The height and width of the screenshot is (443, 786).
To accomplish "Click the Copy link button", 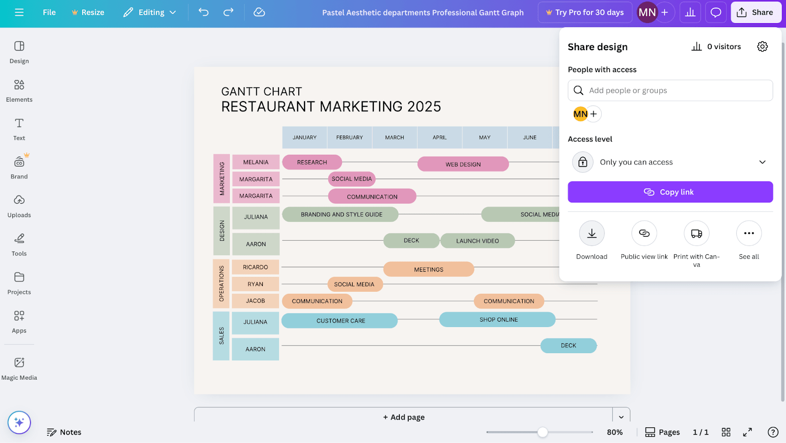I will coord(670,192).
